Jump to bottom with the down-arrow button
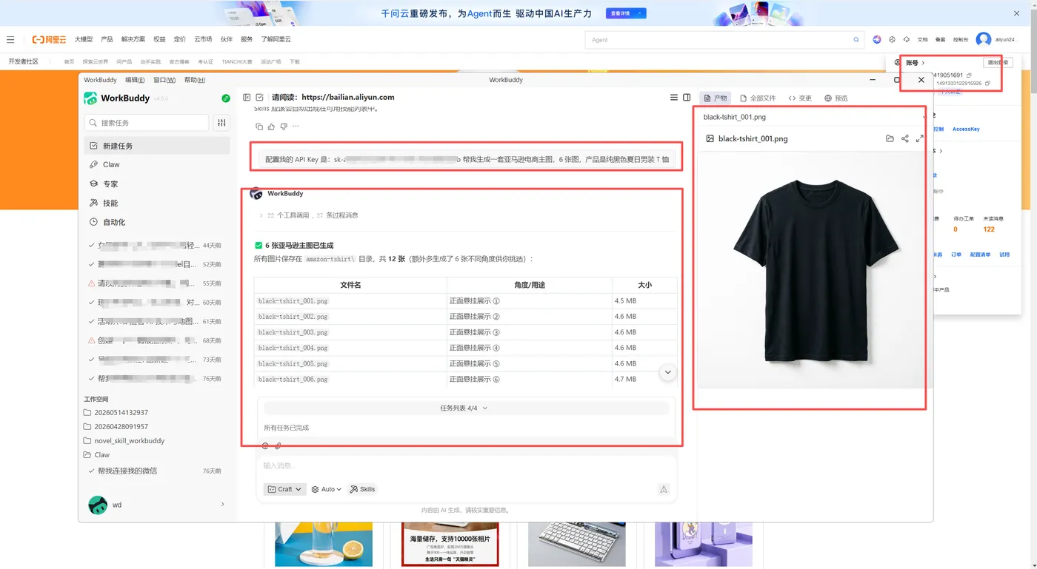This screenshot has height=569, width=1037. (668, 372)
